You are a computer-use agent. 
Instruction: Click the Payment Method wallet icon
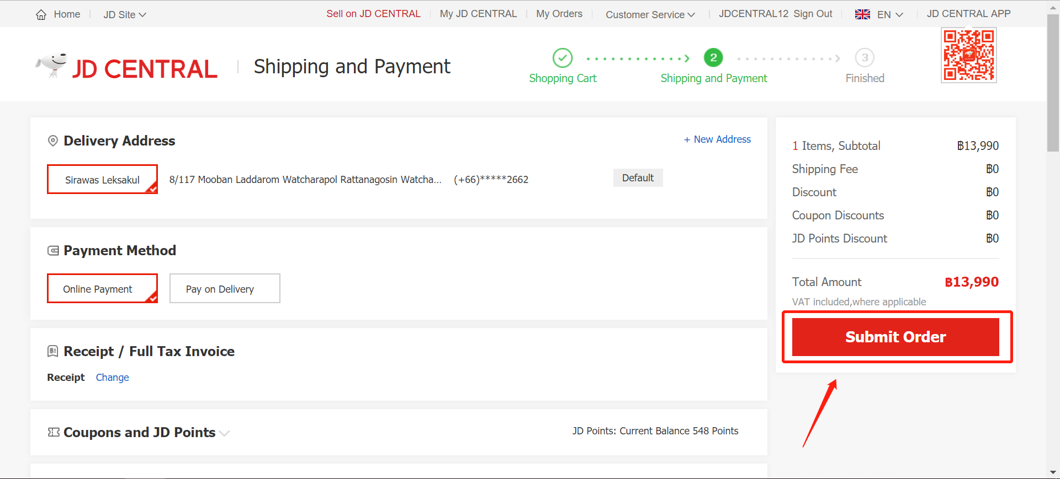point(53,251)
